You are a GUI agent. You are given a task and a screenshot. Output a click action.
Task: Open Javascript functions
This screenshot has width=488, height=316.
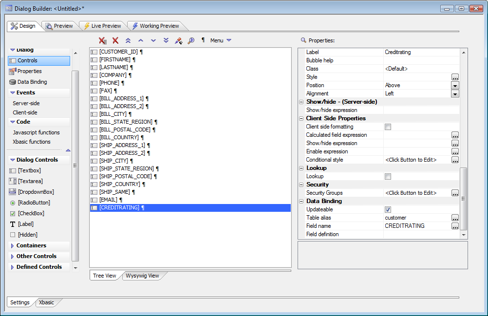point(36,132)
